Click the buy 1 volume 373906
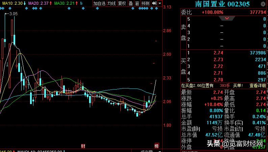Screen dimensions: 268x152 [x=258, y=53]
